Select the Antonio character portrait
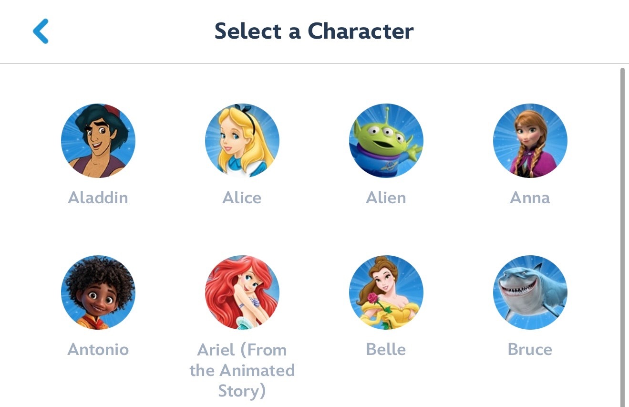The height and width of the screenshot is (407, 629). click(98, 292)
